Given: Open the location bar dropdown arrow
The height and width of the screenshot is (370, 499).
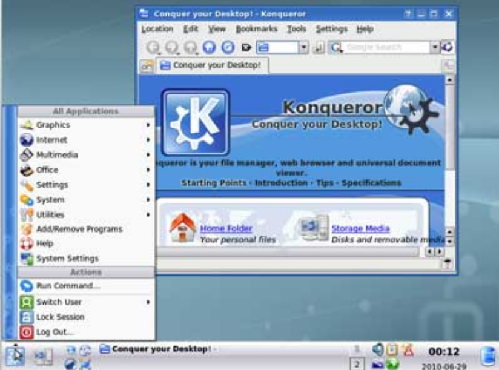Looking at the screenshot, I should [303, 47].
